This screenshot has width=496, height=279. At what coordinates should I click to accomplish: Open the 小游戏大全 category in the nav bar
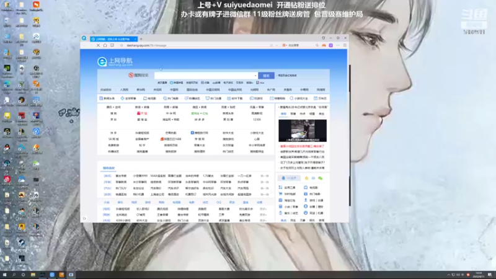coord(299,99)
